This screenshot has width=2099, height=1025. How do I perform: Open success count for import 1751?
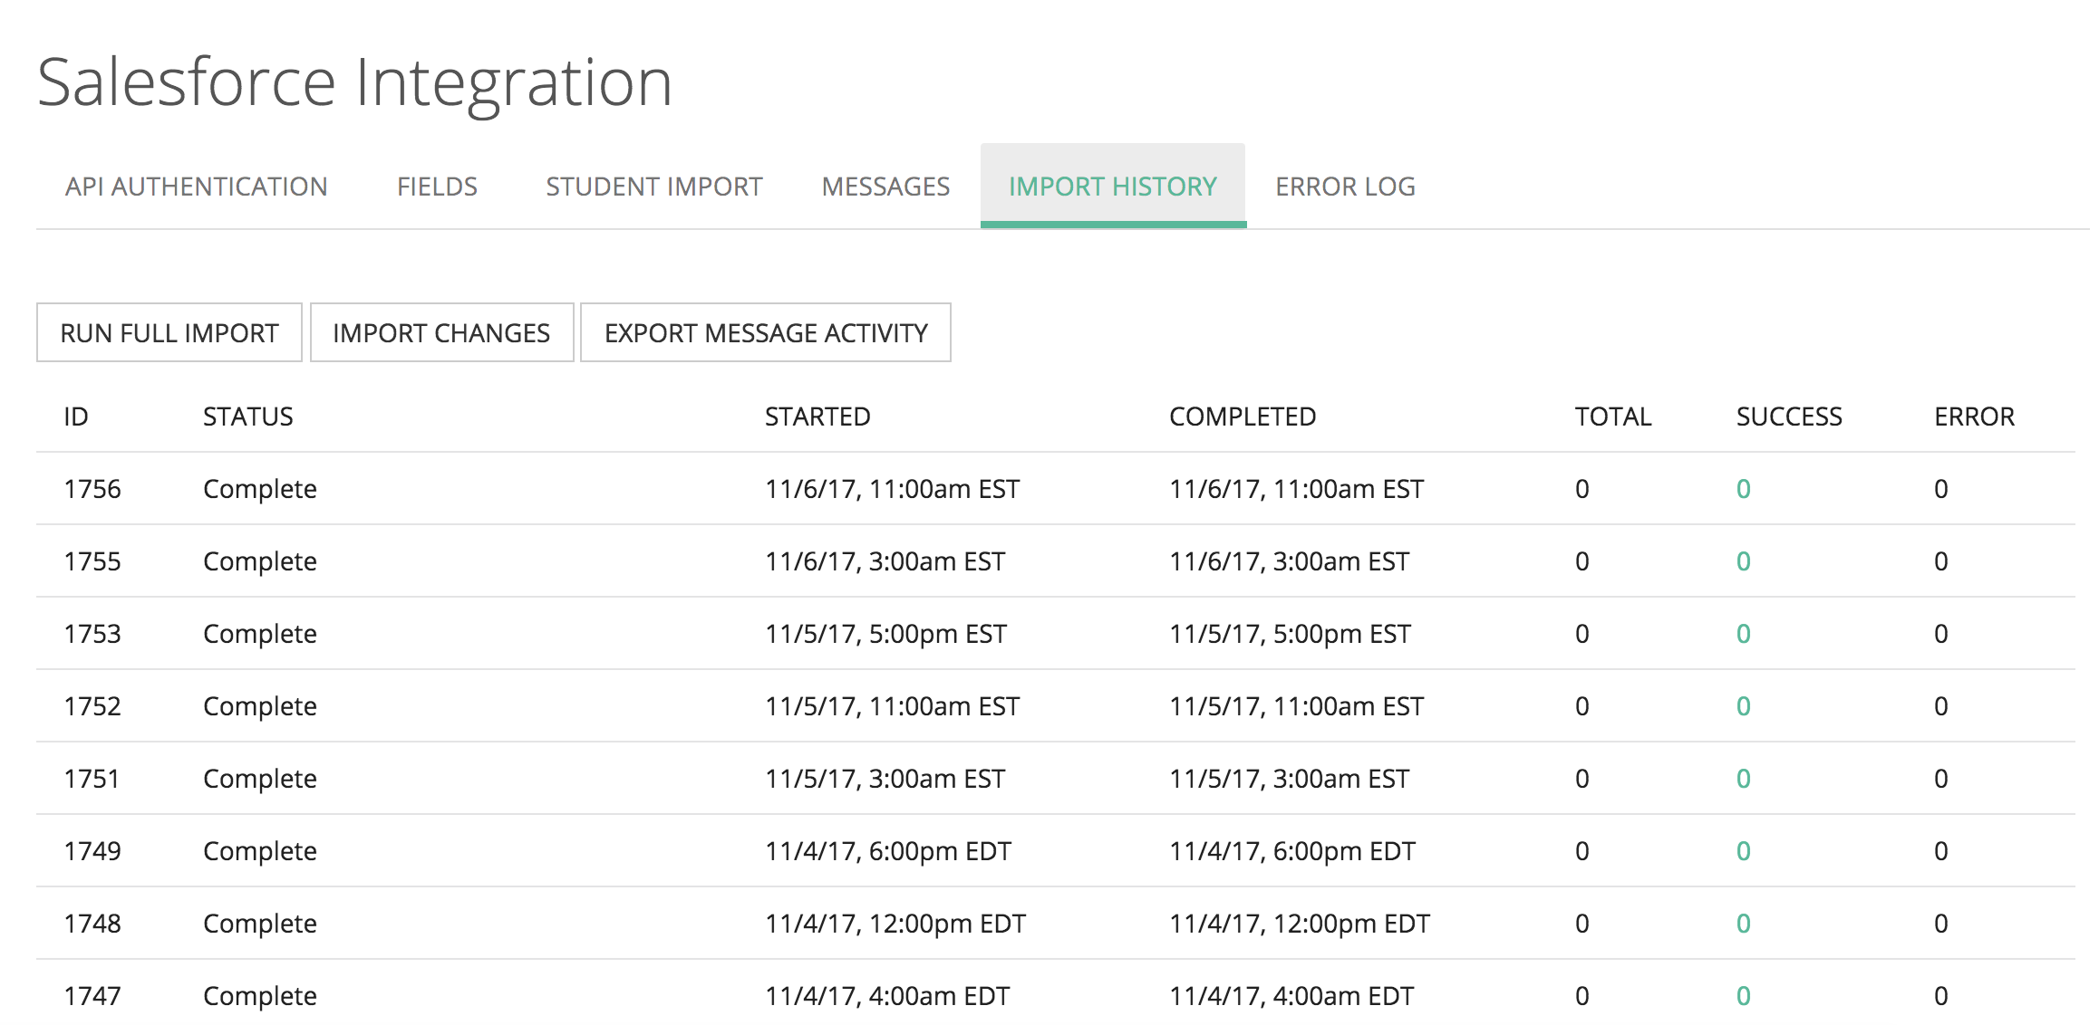1743,779
